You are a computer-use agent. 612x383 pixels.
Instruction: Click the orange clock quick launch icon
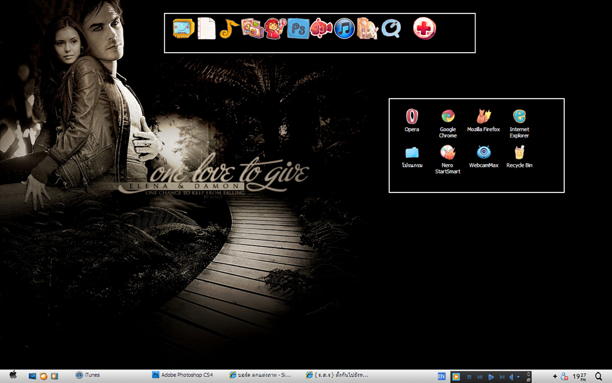(x=43, y=376)
